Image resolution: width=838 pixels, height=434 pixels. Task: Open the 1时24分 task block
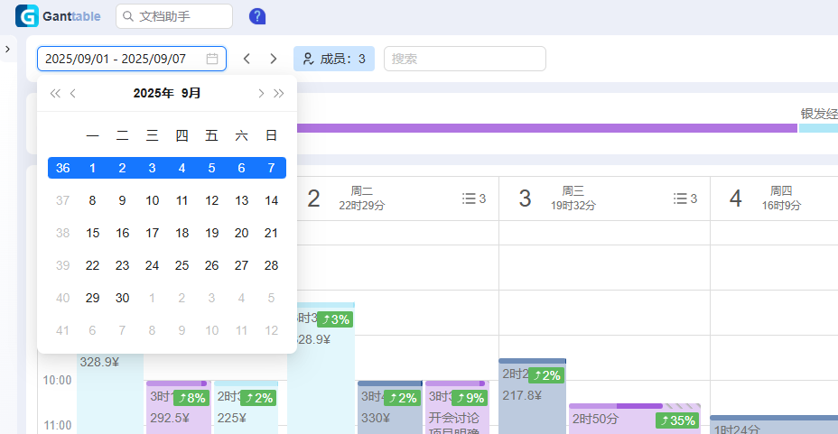774,425
